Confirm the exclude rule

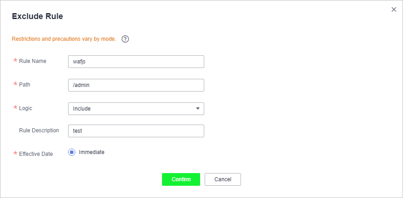181,179
